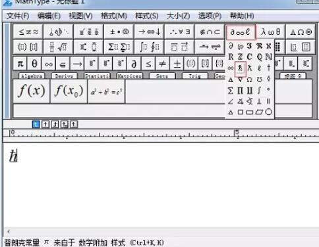Insert the rectangle shape symbol
This screenshot has width=319, height=247.
[x=250, y=112]
